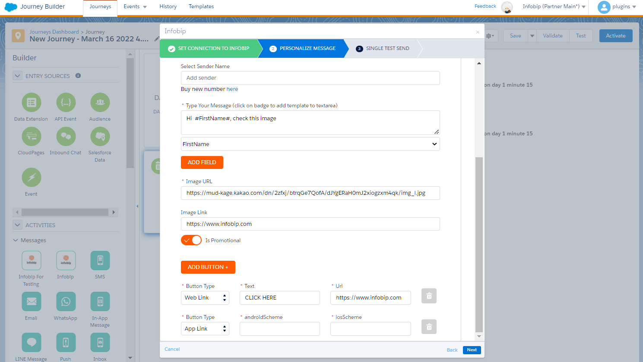Click trash icon for App Link row
643x362 pixels.
429,327
